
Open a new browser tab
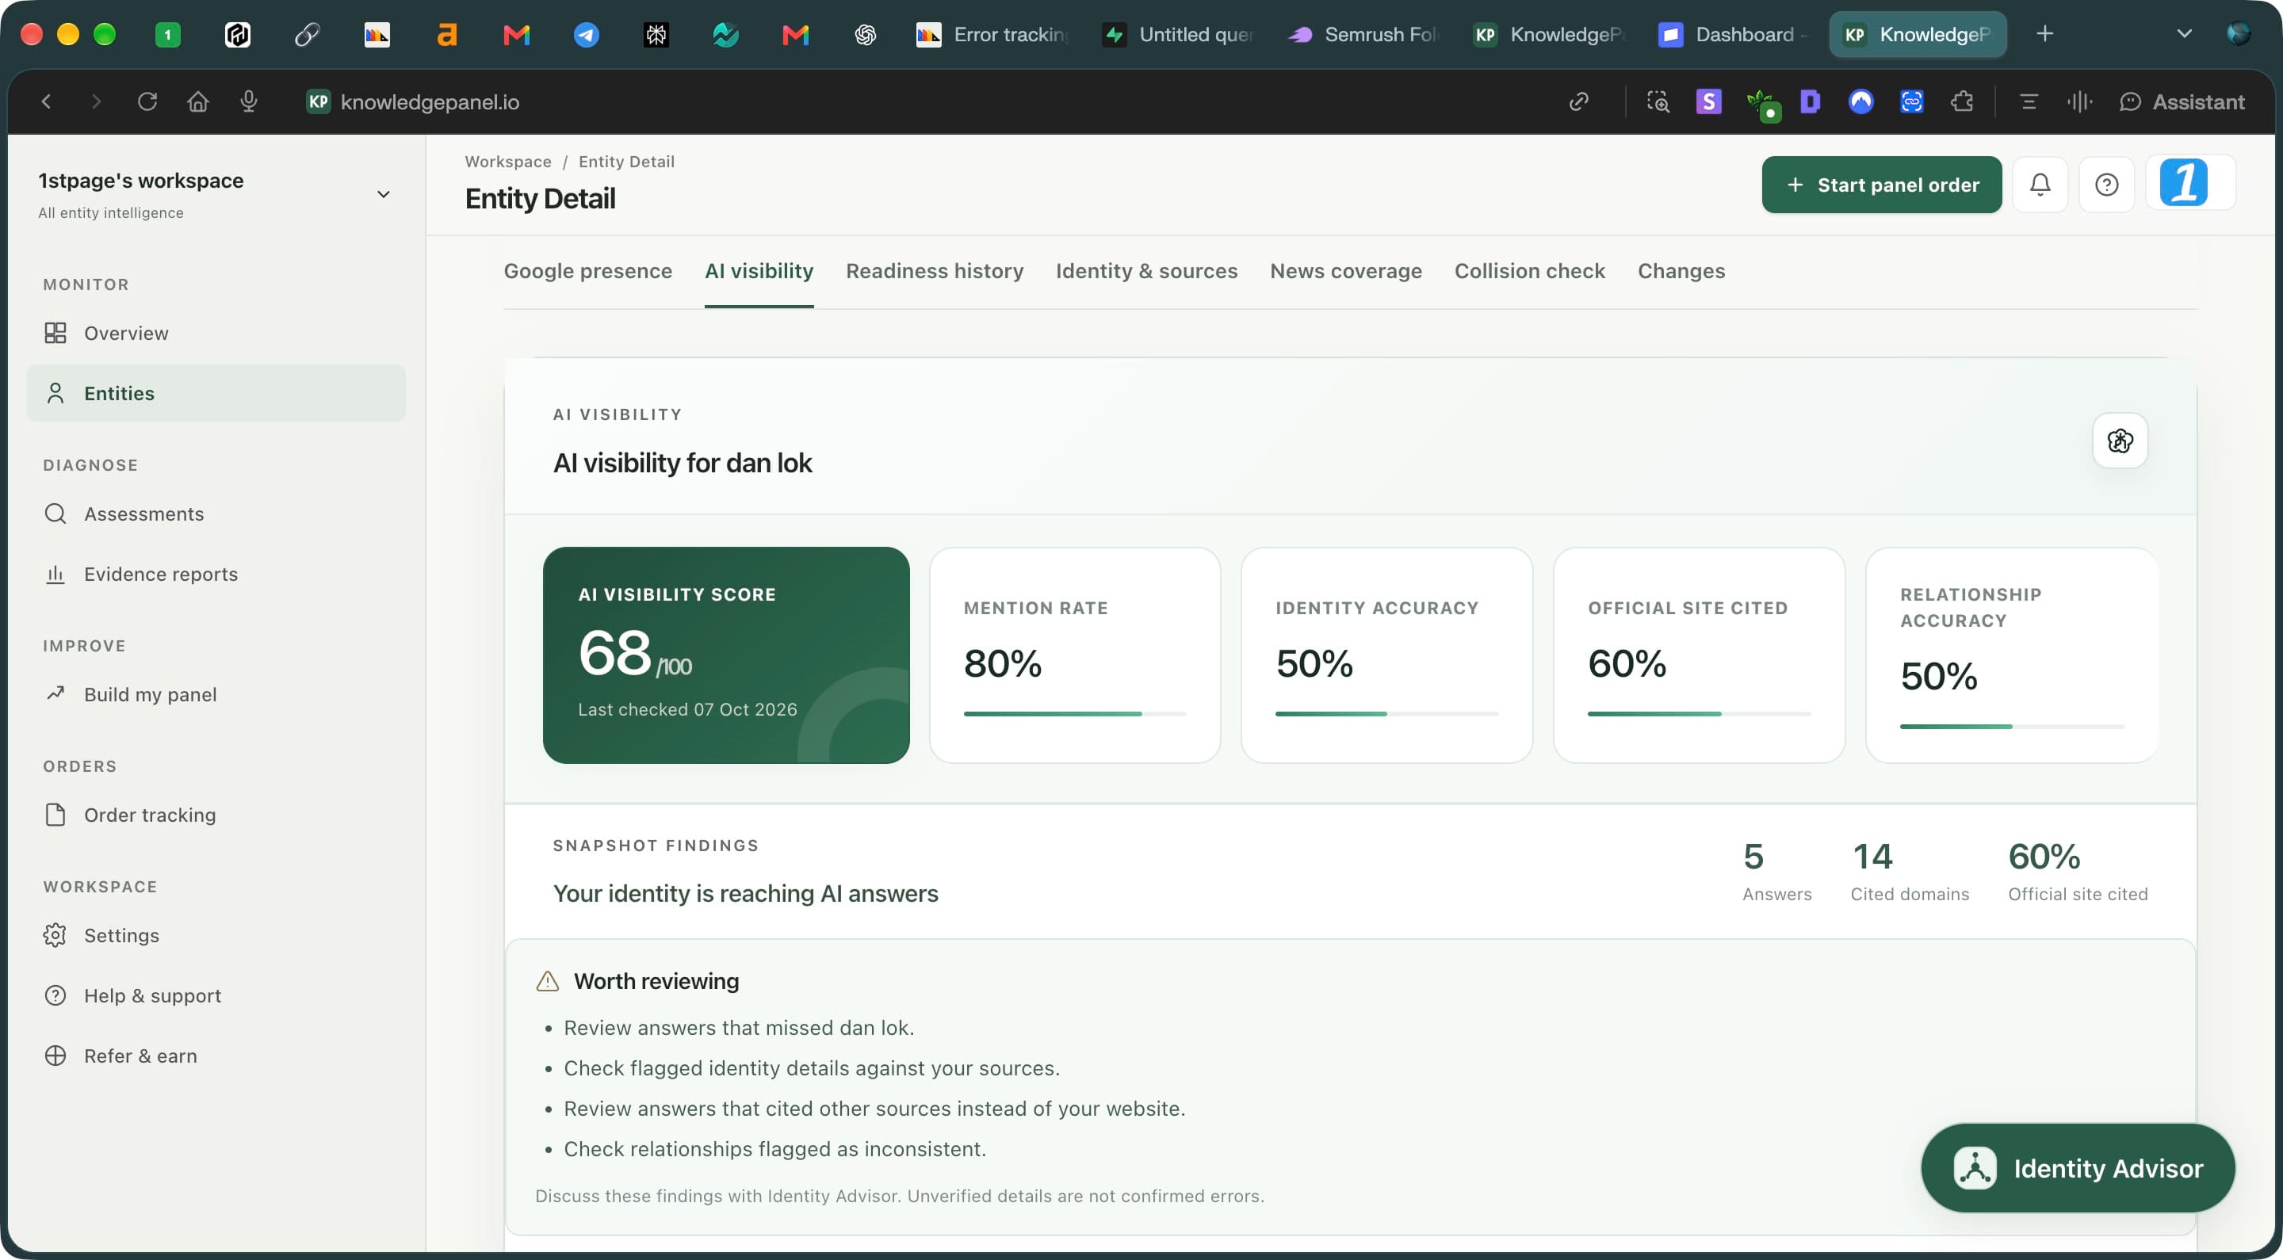[2044, 35]
